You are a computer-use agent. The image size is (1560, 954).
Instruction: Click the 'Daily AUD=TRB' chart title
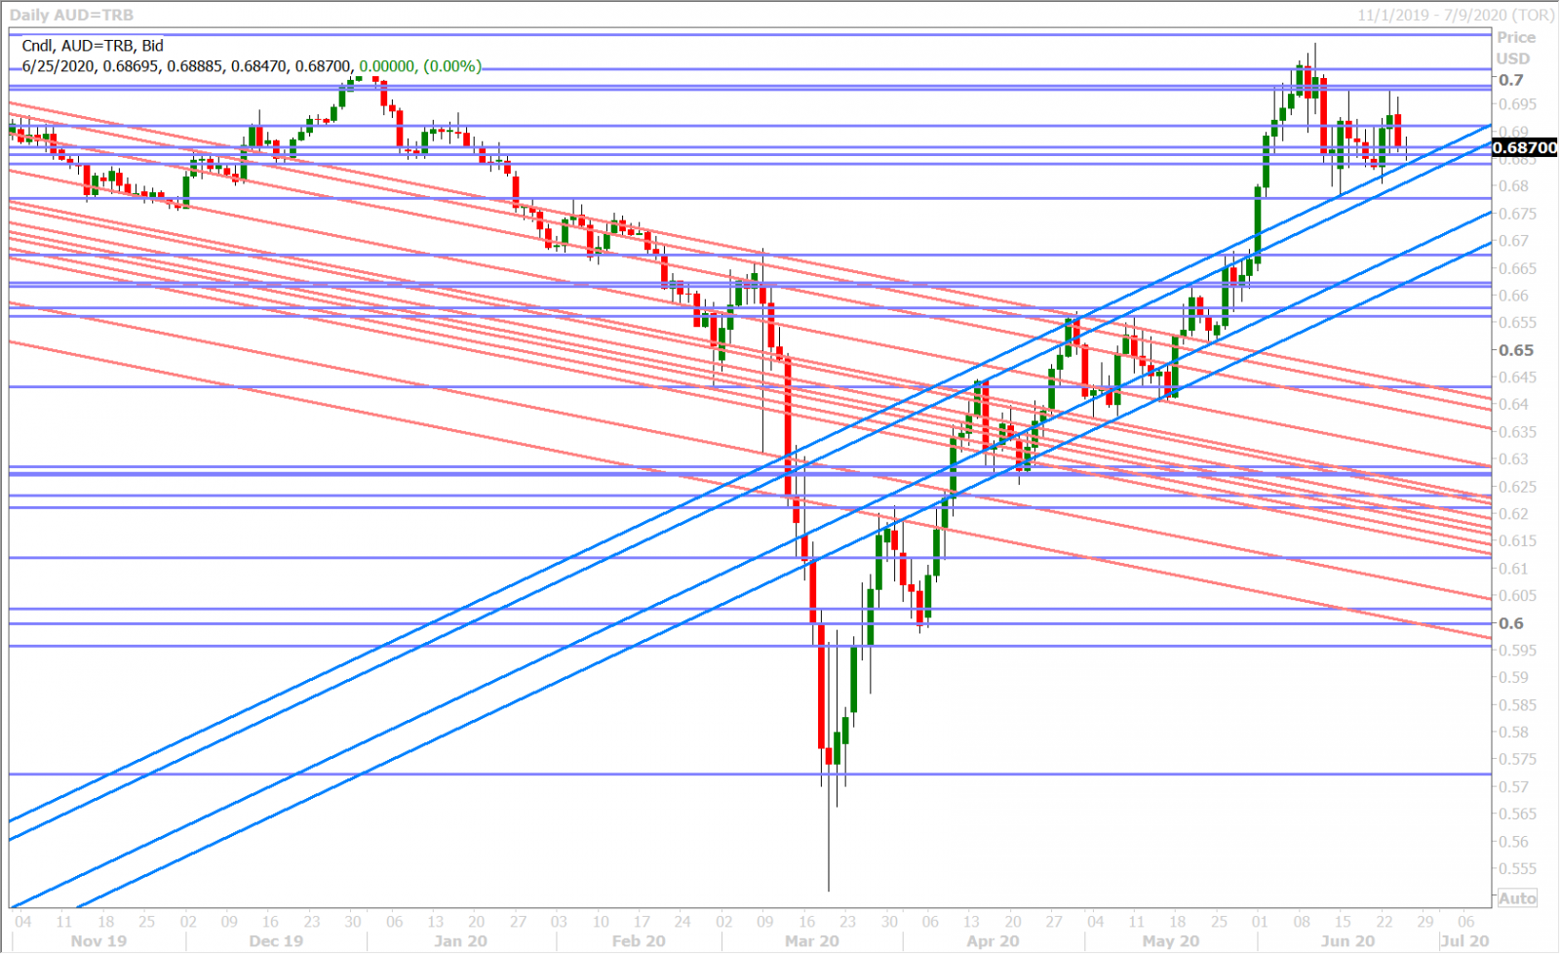71,15
